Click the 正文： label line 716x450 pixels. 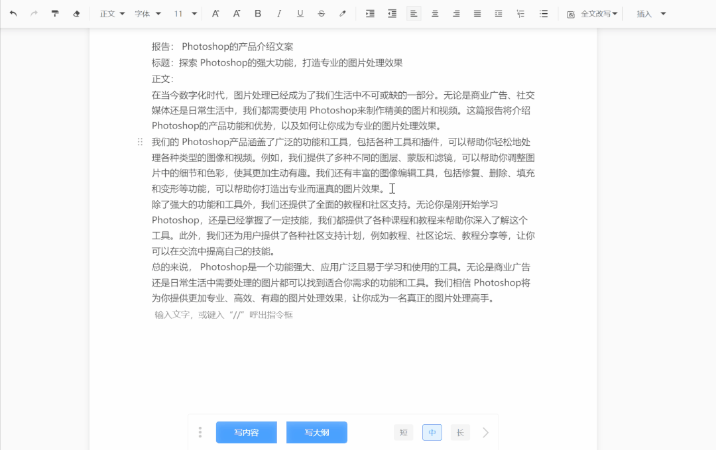[x=162, y=79]
